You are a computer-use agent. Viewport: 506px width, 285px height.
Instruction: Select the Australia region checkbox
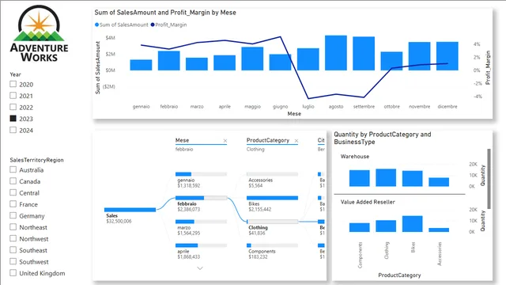tap(13, 169)
